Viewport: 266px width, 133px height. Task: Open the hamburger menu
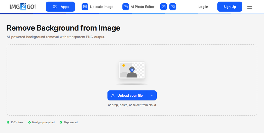pyautogui.click(x=250, y=7)
